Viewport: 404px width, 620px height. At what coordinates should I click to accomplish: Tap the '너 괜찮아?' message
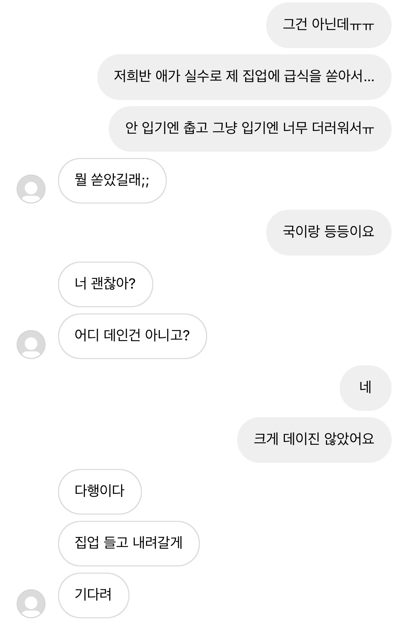105,284
